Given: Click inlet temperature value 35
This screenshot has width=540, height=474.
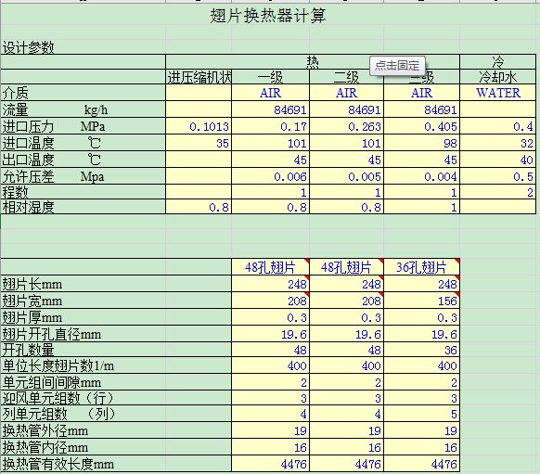Looking at the screenshot, I should [199, 143].
